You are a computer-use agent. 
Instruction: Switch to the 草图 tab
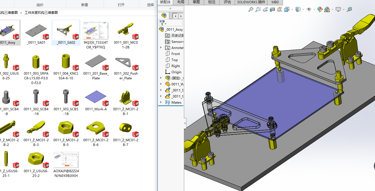click(196, 2)
